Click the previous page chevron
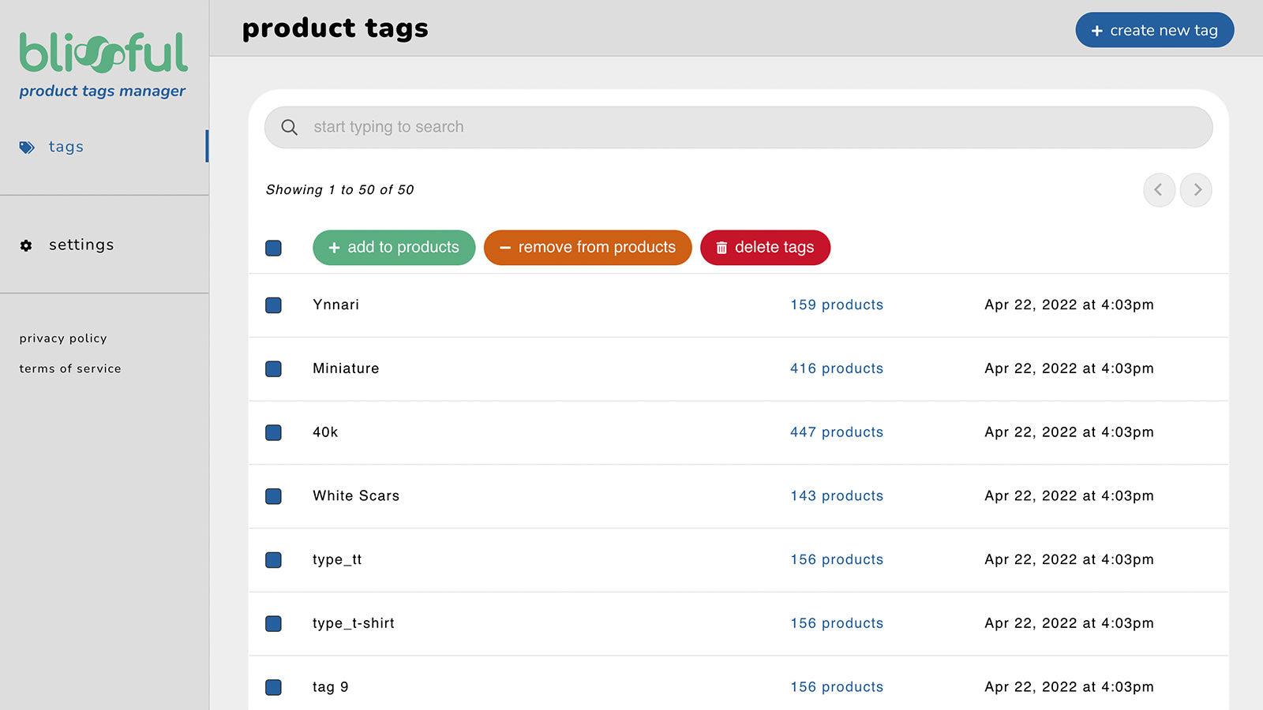1263x710 pixels. pyautogui.click(x=1159, y=190)
